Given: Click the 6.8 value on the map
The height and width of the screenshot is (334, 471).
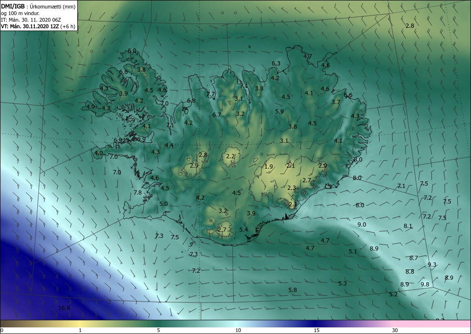Looking at the screenshot, I should 191,101.
